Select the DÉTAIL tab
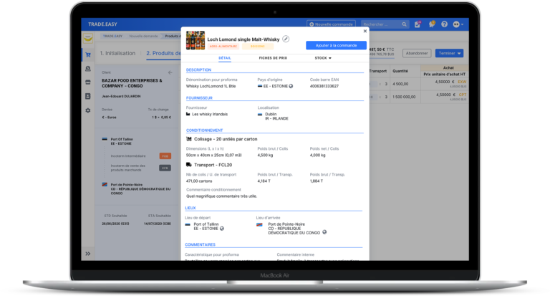Image resolution: width=550 pixels, height=296 pixels. [x=224, y=58]
